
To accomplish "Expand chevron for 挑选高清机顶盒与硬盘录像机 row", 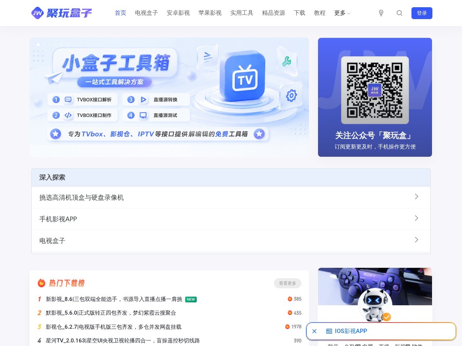I will (x=417, y=196).
